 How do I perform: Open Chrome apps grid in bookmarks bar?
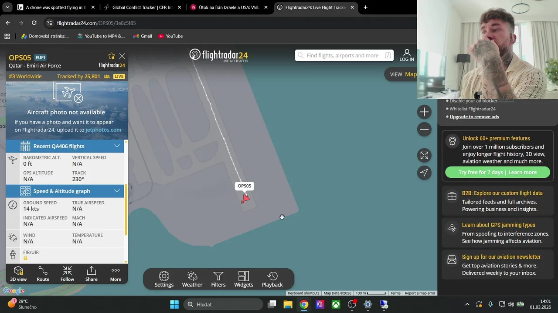click(7, 36)
